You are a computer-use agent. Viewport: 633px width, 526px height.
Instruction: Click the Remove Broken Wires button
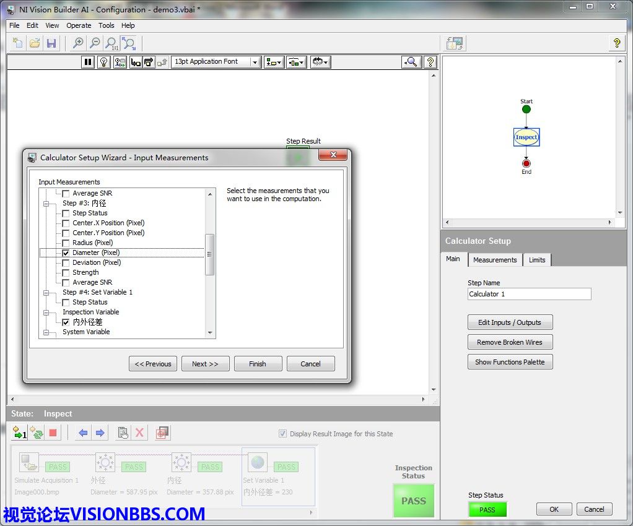(510, 342)
